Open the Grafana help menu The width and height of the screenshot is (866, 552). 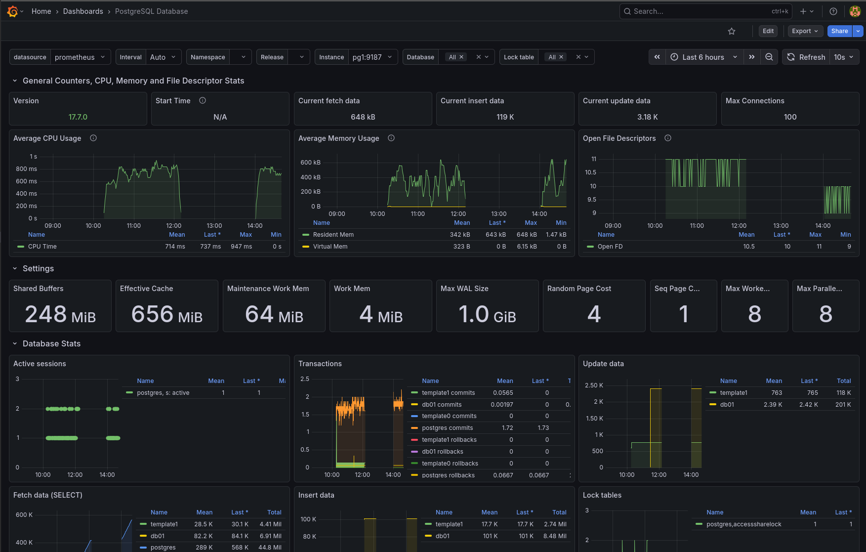(833, 11)
